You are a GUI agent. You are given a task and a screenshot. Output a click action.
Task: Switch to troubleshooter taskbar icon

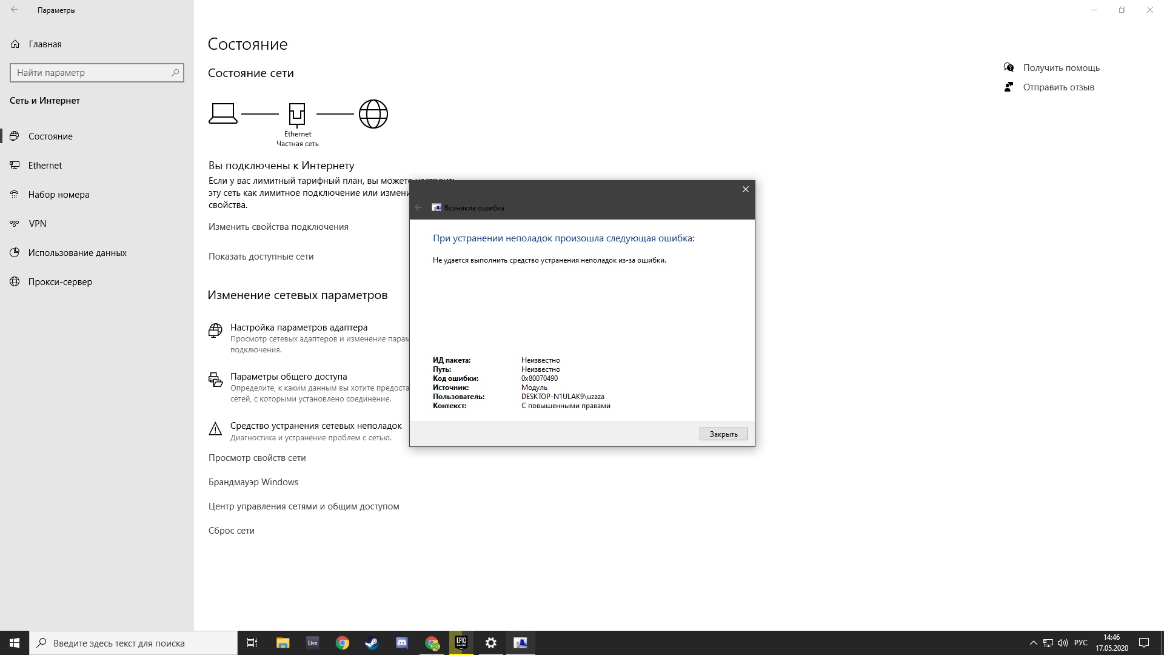[521, 643]
